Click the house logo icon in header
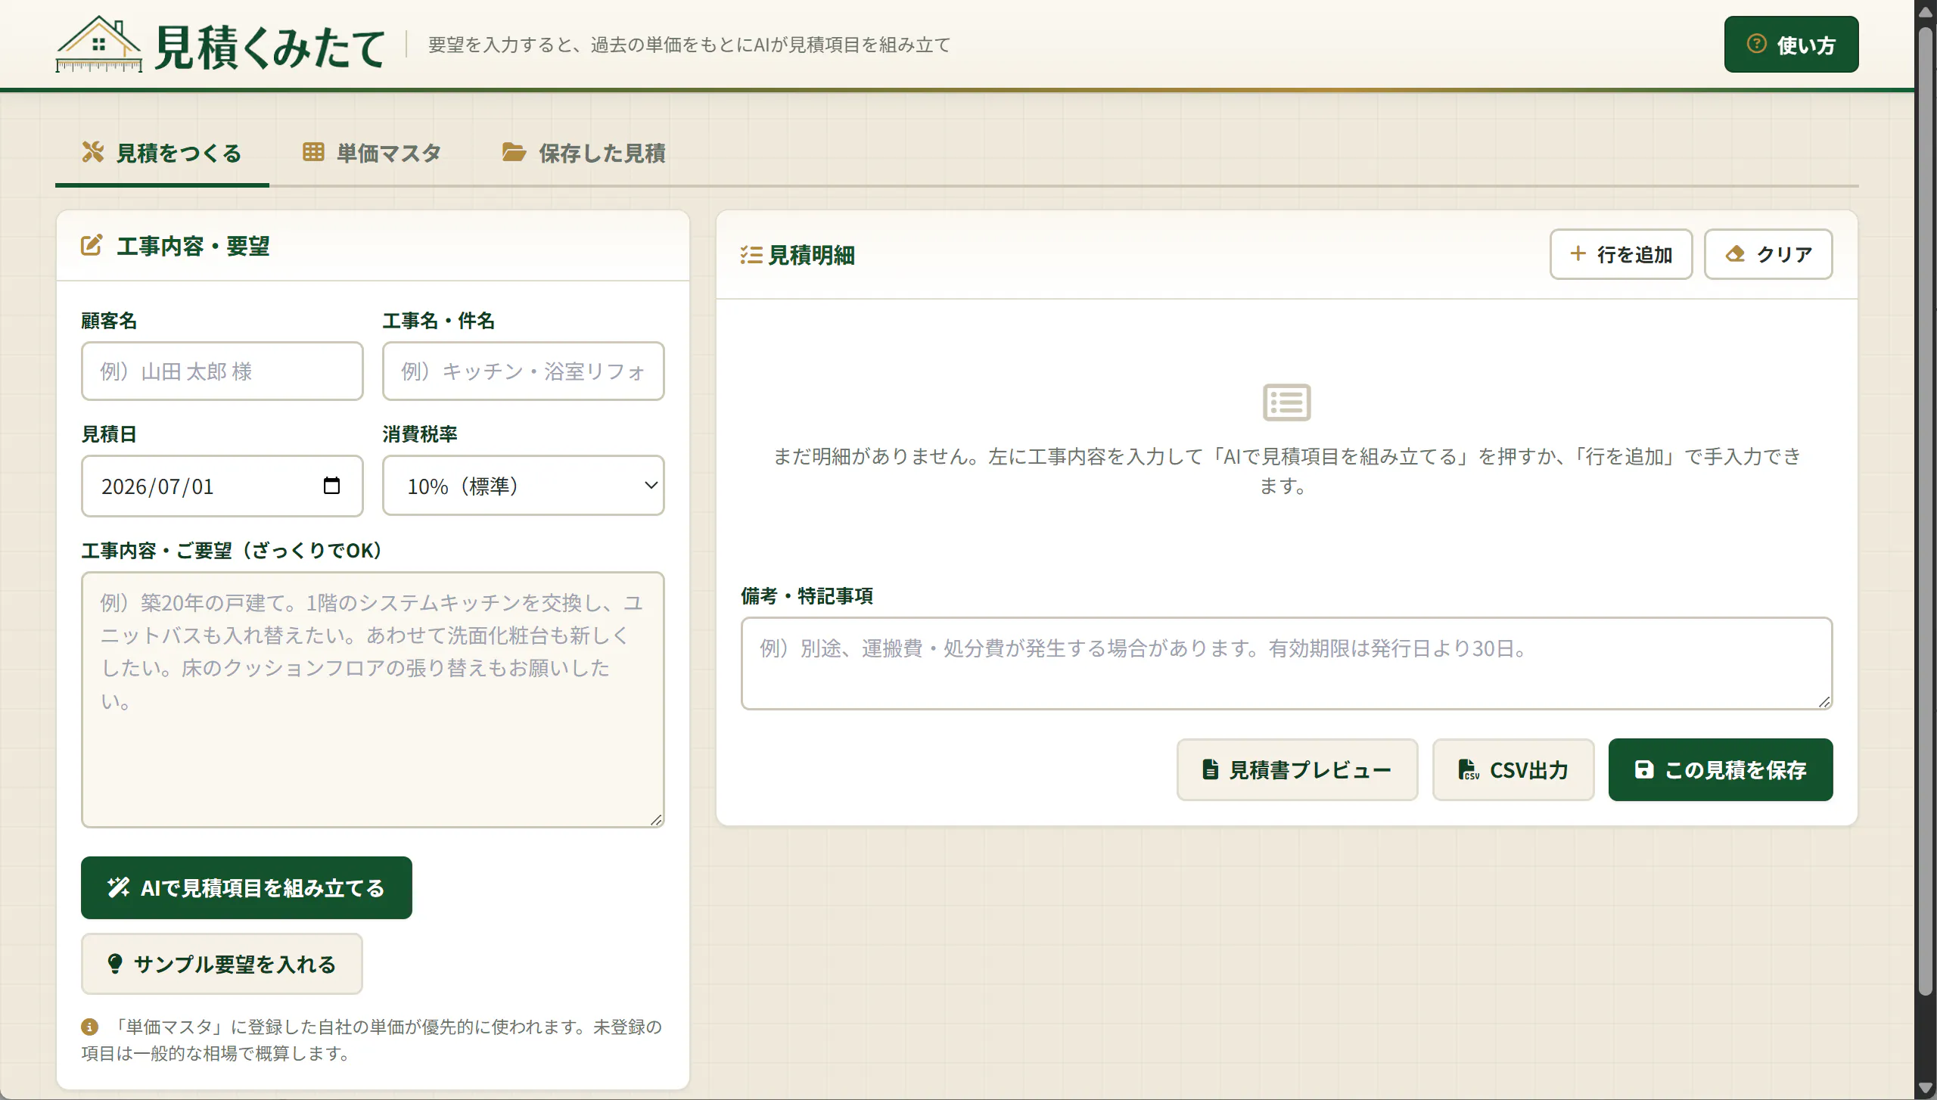This screenshot has height=1100, width=1937. [x=98, y=44]
